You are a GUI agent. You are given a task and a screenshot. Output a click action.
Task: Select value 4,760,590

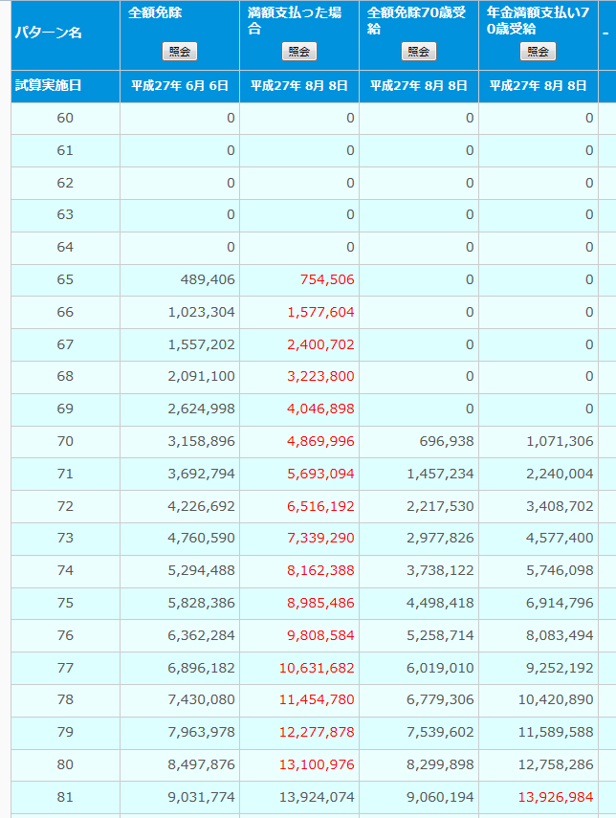201,538
